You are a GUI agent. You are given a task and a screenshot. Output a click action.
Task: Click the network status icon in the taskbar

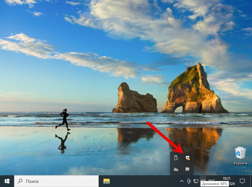pyautogui.click(x=195, y=181)
